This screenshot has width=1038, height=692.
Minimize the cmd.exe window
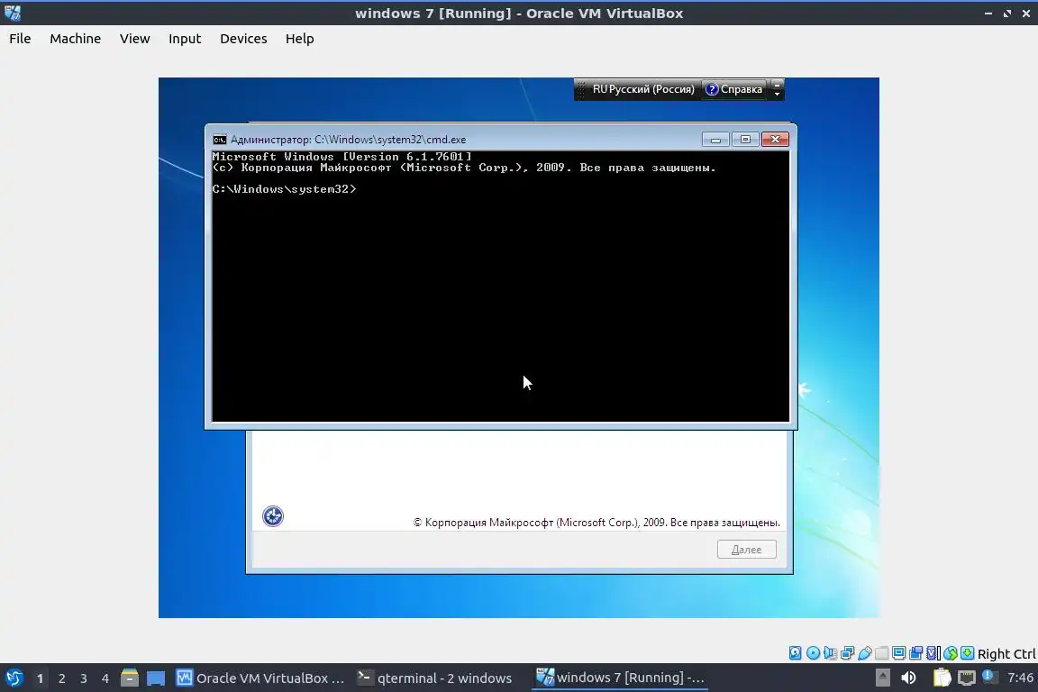(x=715, y=139)
